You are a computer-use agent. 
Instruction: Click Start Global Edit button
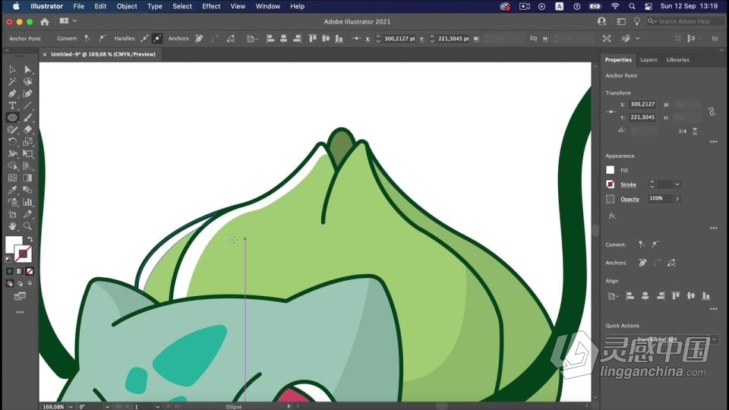(x=656, y=339)
